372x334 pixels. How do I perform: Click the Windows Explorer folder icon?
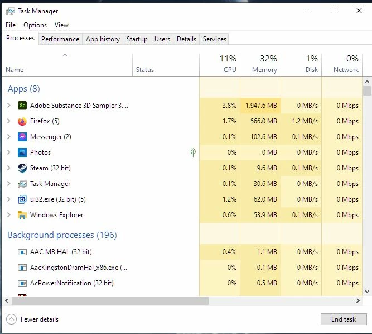(x=22, y=215)
